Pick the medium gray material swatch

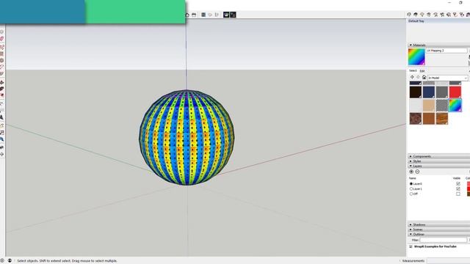tap(442, 92)
